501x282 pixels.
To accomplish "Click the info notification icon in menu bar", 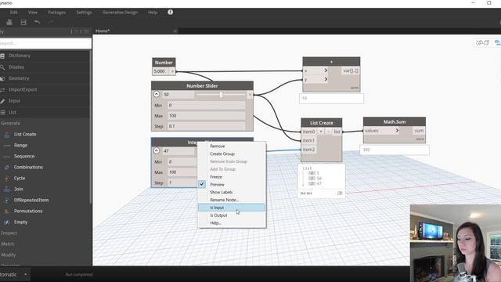I will tap(171, 13).
